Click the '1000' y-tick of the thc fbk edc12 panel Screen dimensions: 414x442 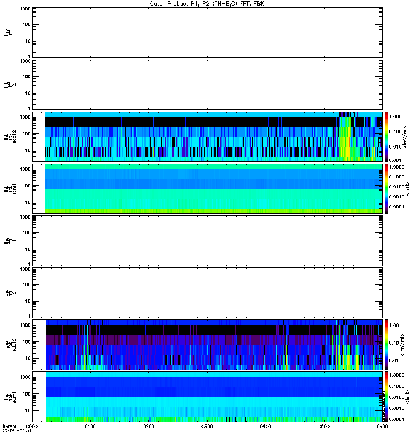(x=25, y=325)
